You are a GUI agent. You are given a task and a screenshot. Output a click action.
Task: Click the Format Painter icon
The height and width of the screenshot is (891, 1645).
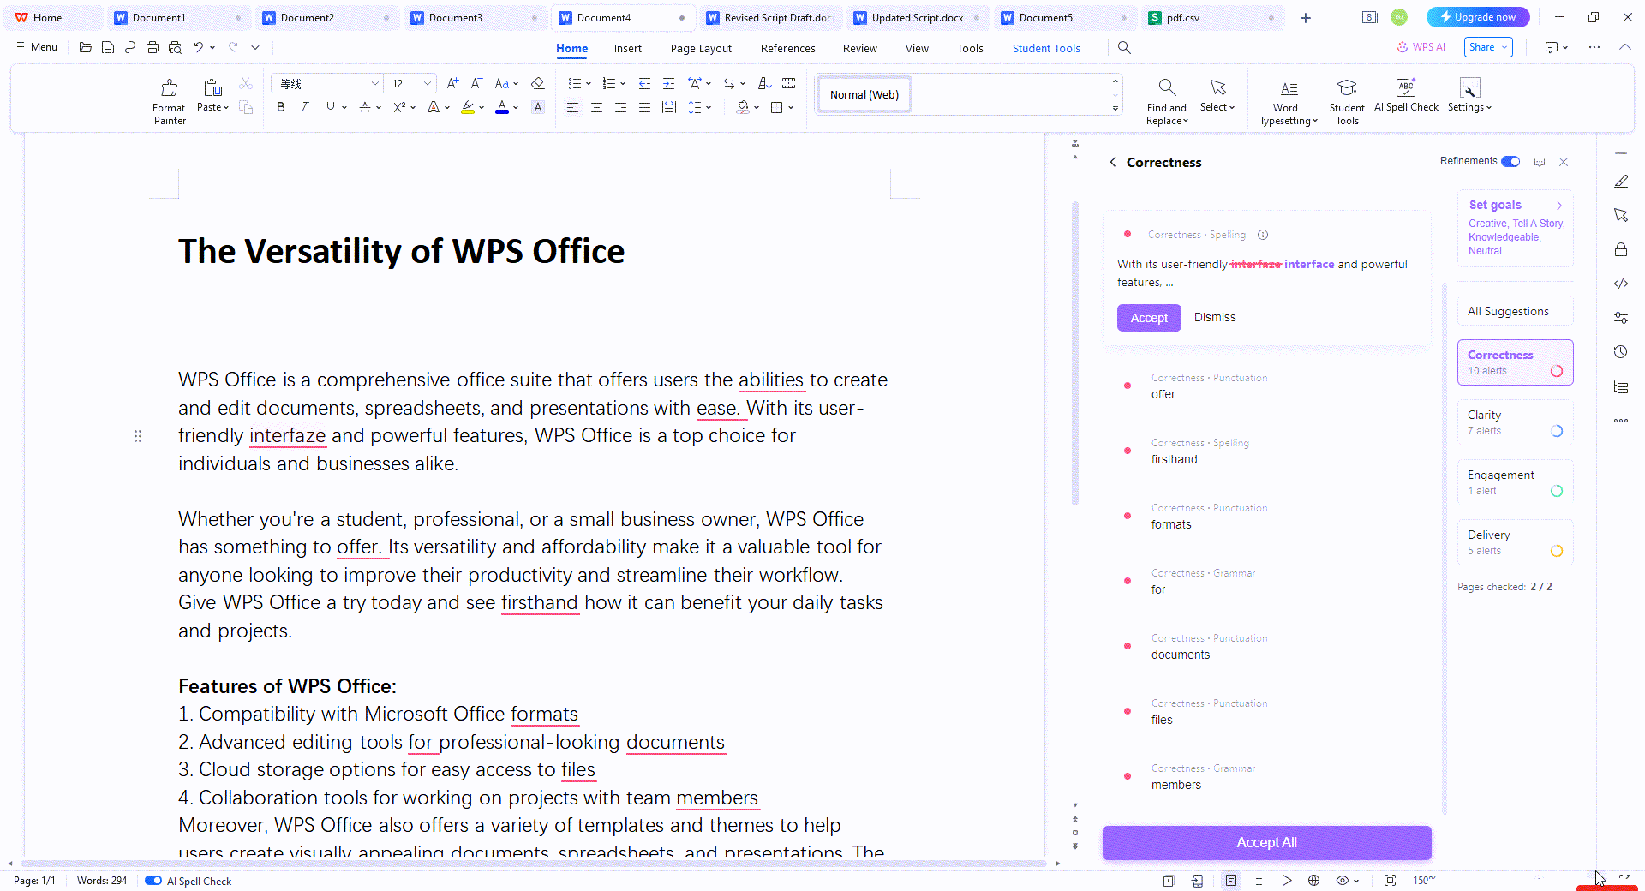[x=169, y=88]
